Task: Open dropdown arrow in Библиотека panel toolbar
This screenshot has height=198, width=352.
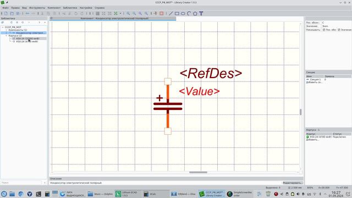Action: (x=45, y=23)
